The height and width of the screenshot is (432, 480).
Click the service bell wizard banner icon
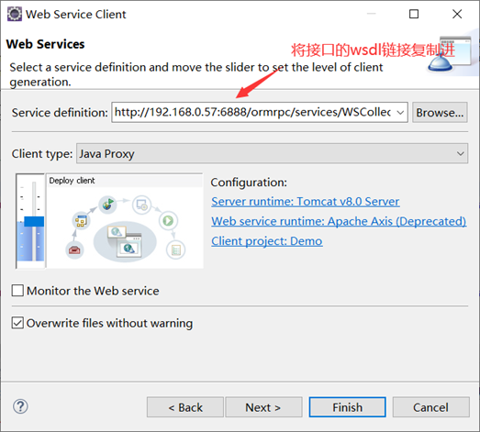click(x=450, y=55)
